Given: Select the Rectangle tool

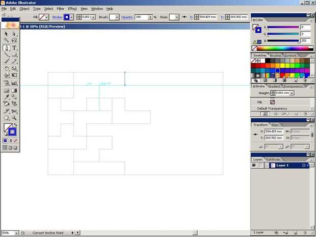Looking at the screenshot, I should (14, 55).
